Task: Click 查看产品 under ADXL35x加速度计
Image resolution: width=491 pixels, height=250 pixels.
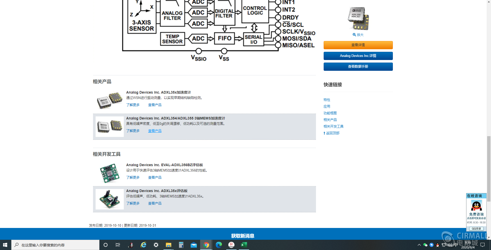Action: [155, 105]
